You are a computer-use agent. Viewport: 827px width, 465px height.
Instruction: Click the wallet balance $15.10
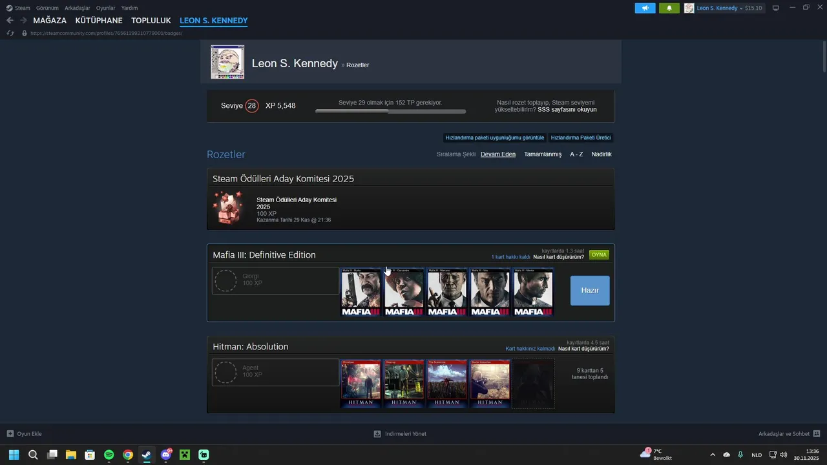pos(753,8)
